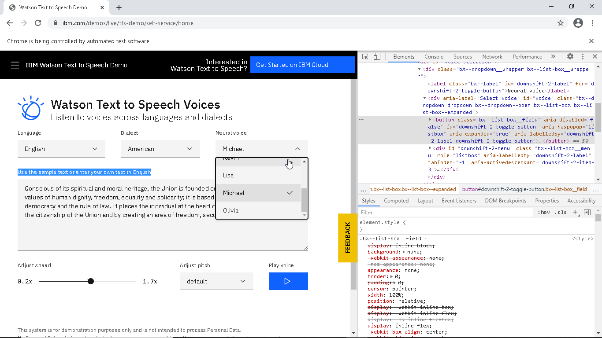
Task: Click the element.style rule text
Action: (383, 223)
